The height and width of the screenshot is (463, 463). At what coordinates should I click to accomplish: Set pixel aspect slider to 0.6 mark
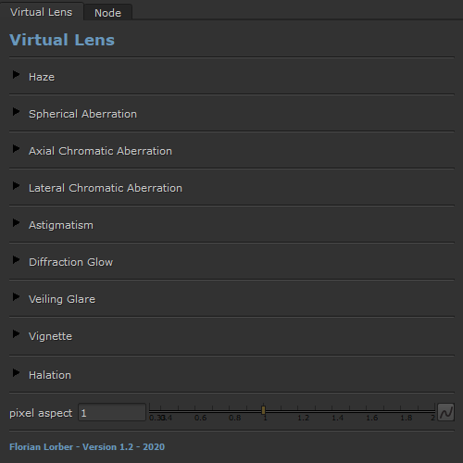194,410
